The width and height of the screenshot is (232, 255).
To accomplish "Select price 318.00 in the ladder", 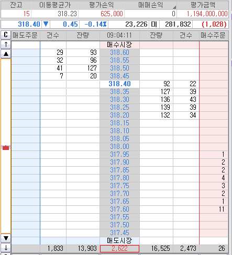I will click(119, 147).
